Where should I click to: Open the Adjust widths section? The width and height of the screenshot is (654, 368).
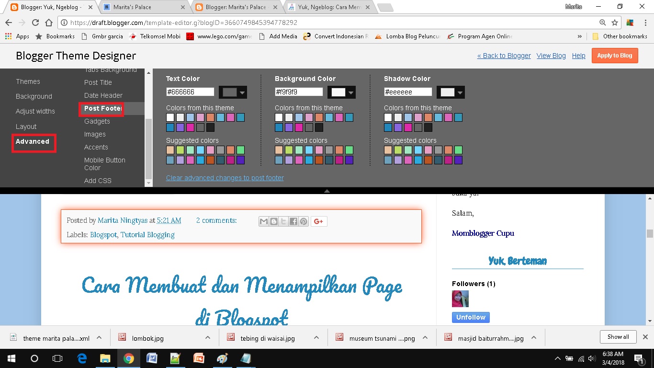point(35,111)
